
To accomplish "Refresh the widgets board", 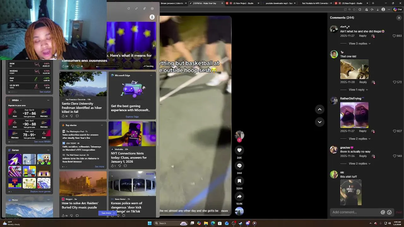I will pyautogui.click(x=128, y=9).
